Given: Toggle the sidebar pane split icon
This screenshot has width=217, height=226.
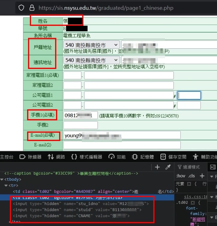Looking at the screenshot, I should click(213, 167).
